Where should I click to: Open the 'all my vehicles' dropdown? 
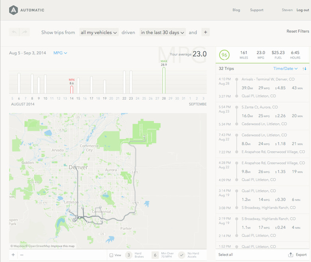[99, 32]
